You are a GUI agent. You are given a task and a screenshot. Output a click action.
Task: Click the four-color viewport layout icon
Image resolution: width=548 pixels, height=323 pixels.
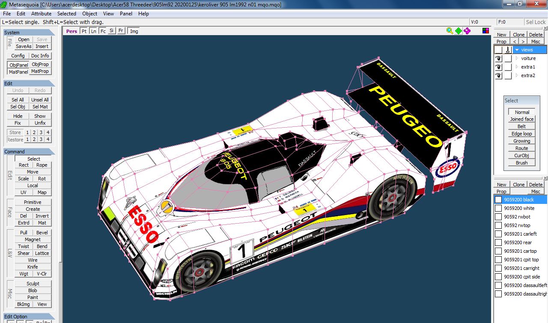coord(485,31)
